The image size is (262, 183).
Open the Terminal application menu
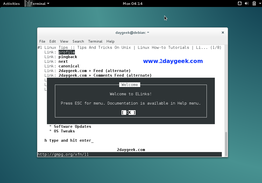coord(40,4)
